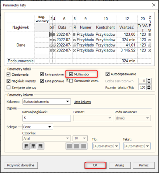Screen dimensions: 159x173
Task: Open the Kolumna dropdown showing Status dokumentu
Action: pyautogui.click(x=47, y=102)
